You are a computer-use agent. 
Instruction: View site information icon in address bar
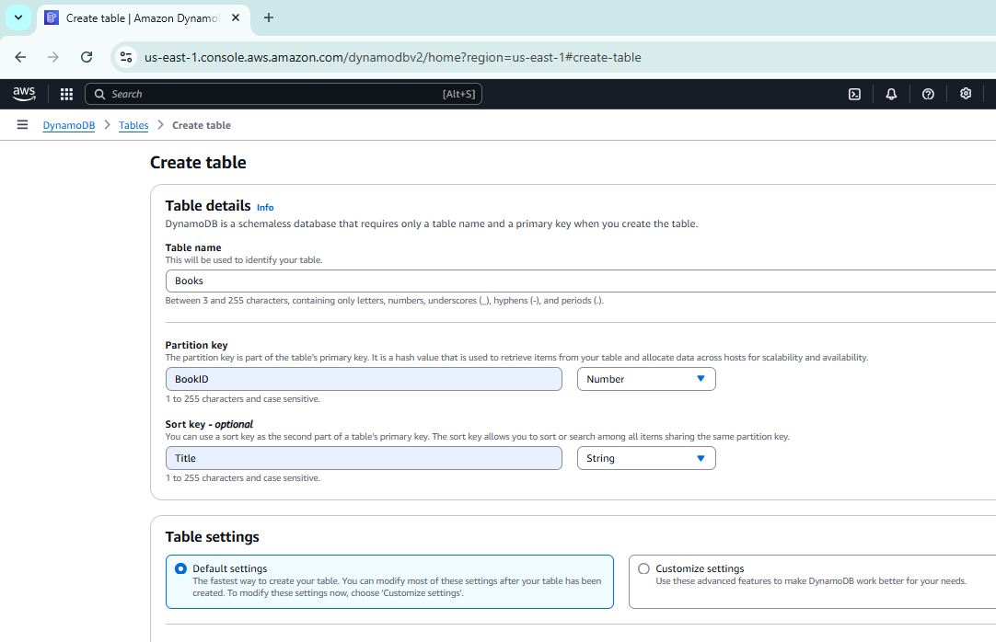[x=126, y=57]
